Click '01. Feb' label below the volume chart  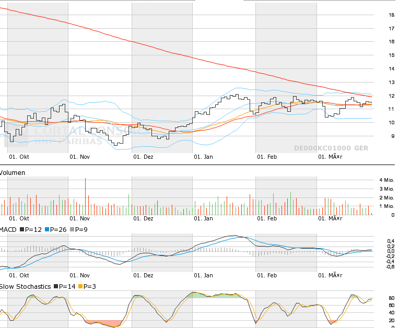click(x=266, y=219)
